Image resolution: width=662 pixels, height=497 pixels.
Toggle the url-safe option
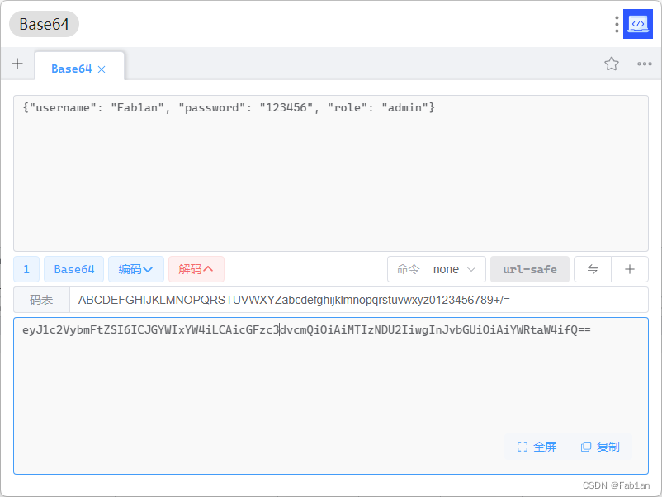pos(530,269)
